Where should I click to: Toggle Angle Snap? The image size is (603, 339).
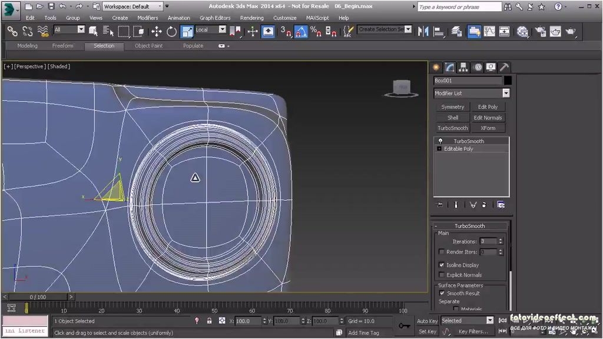click(x=301, y=32)
